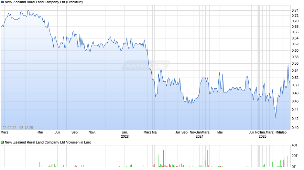This screenshot has width=304, height=170.
Task: Click the 0,60 price axis label
Action: tap(295, 51)
